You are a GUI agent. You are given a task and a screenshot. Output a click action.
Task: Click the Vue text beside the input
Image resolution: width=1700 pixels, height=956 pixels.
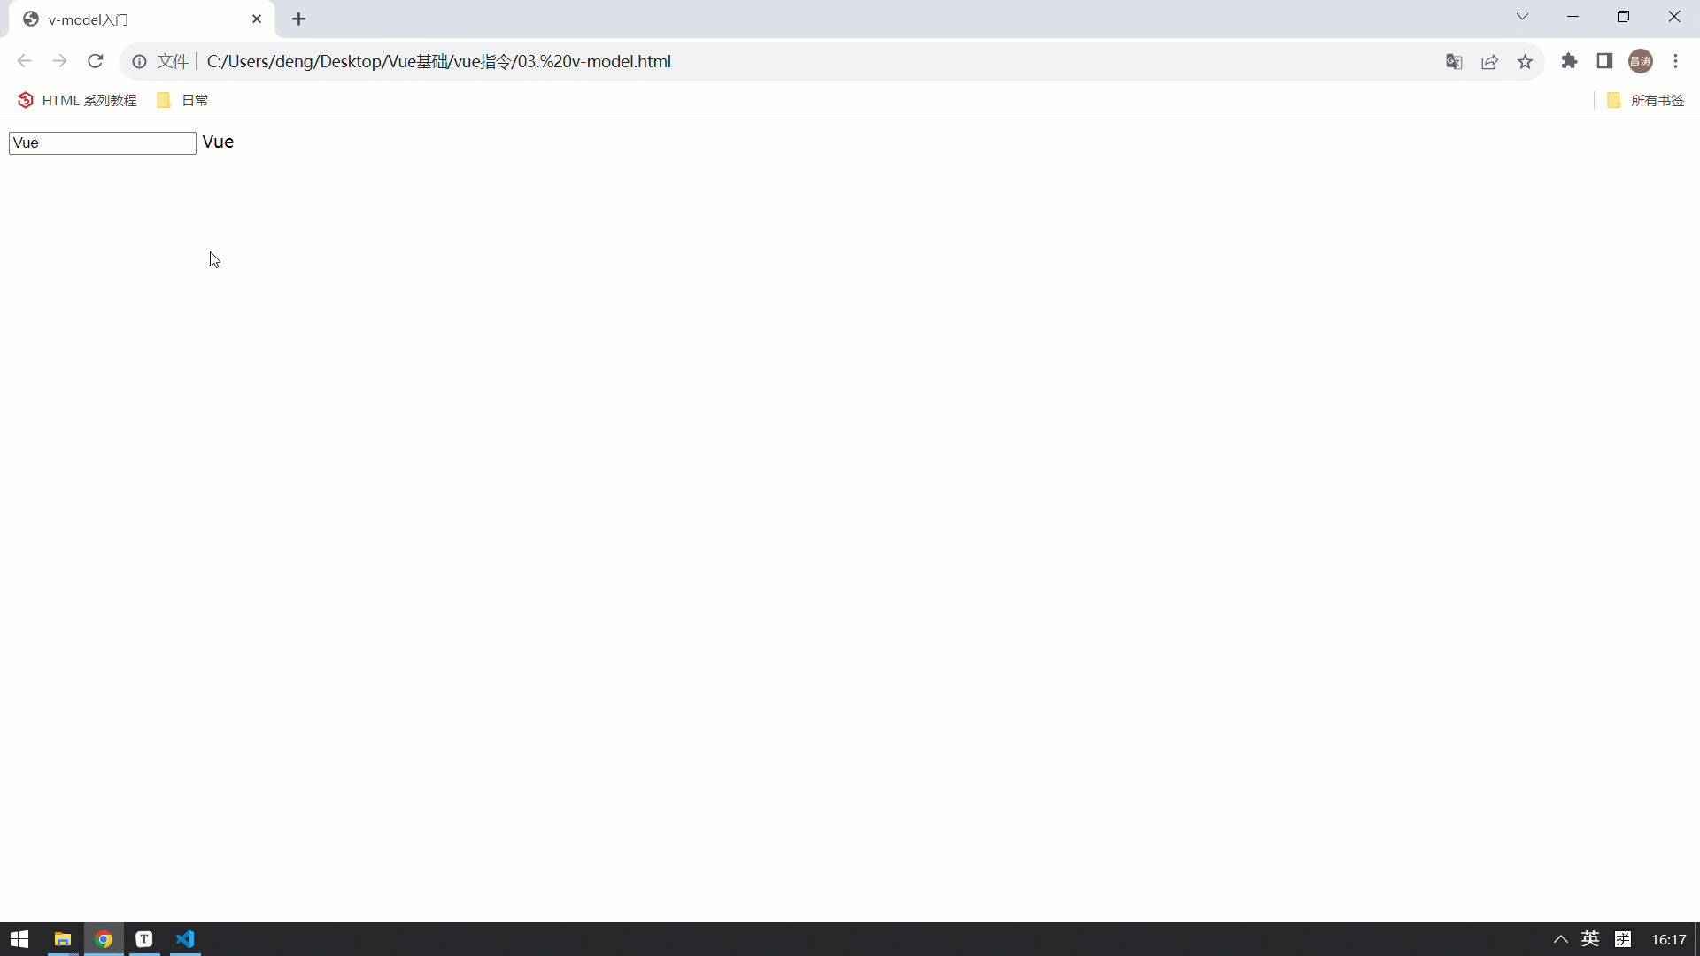(x=218, y=143)
